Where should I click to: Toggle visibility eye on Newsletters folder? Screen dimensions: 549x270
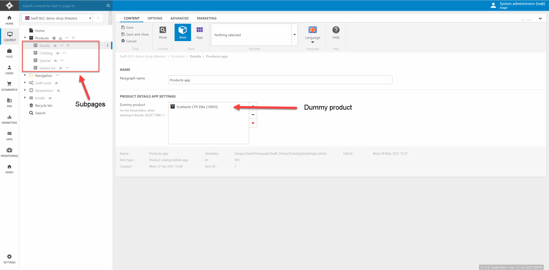(59, 91)
